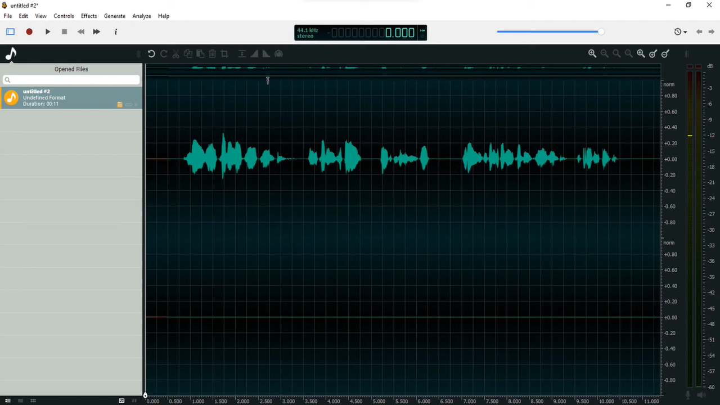
Task: Open the Generate menu
Action: coord(114,16)
